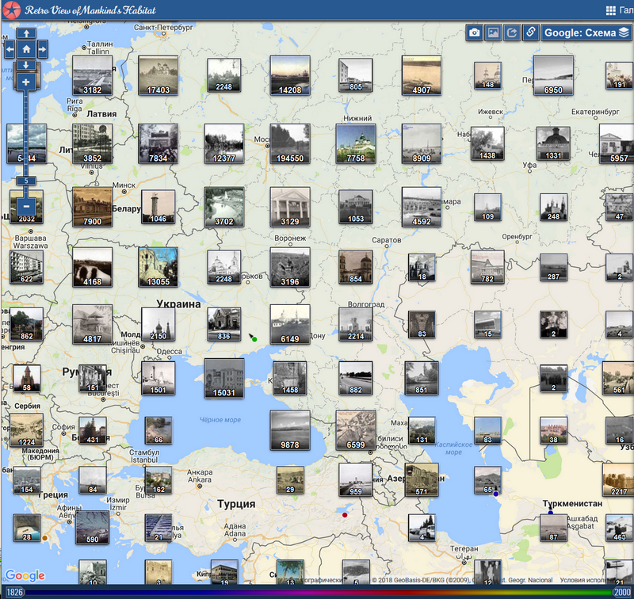Click the 1826 start year handle

pyautogui.click(x=16, y=592)
